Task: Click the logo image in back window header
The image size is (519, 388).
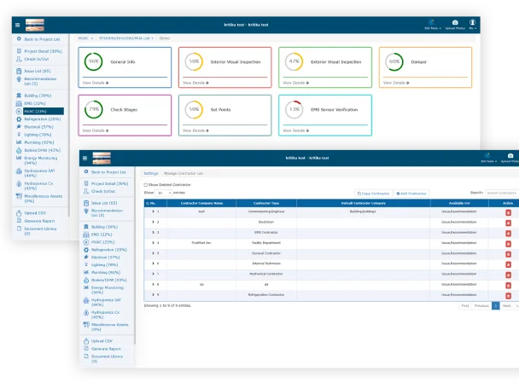Action: point(35,25)
